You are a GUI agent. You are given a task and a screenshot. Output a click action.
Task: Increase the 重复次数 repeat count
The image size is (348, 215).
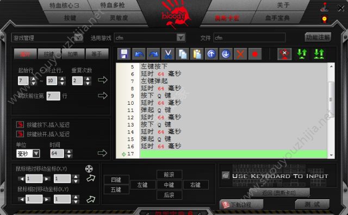coord(88,79)
